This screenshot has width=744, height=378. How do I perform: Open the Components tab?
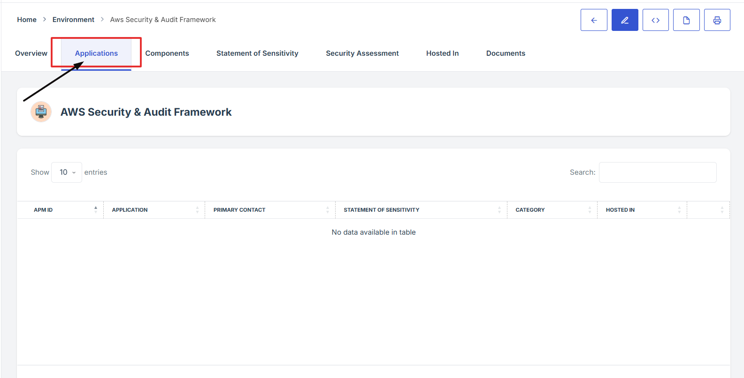pyautogui.click(x=167, y=53)
